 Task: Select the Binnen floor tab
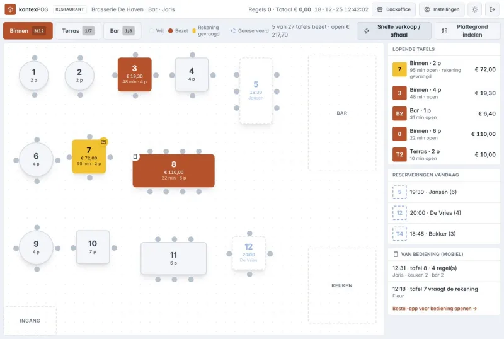click(28, 31)
